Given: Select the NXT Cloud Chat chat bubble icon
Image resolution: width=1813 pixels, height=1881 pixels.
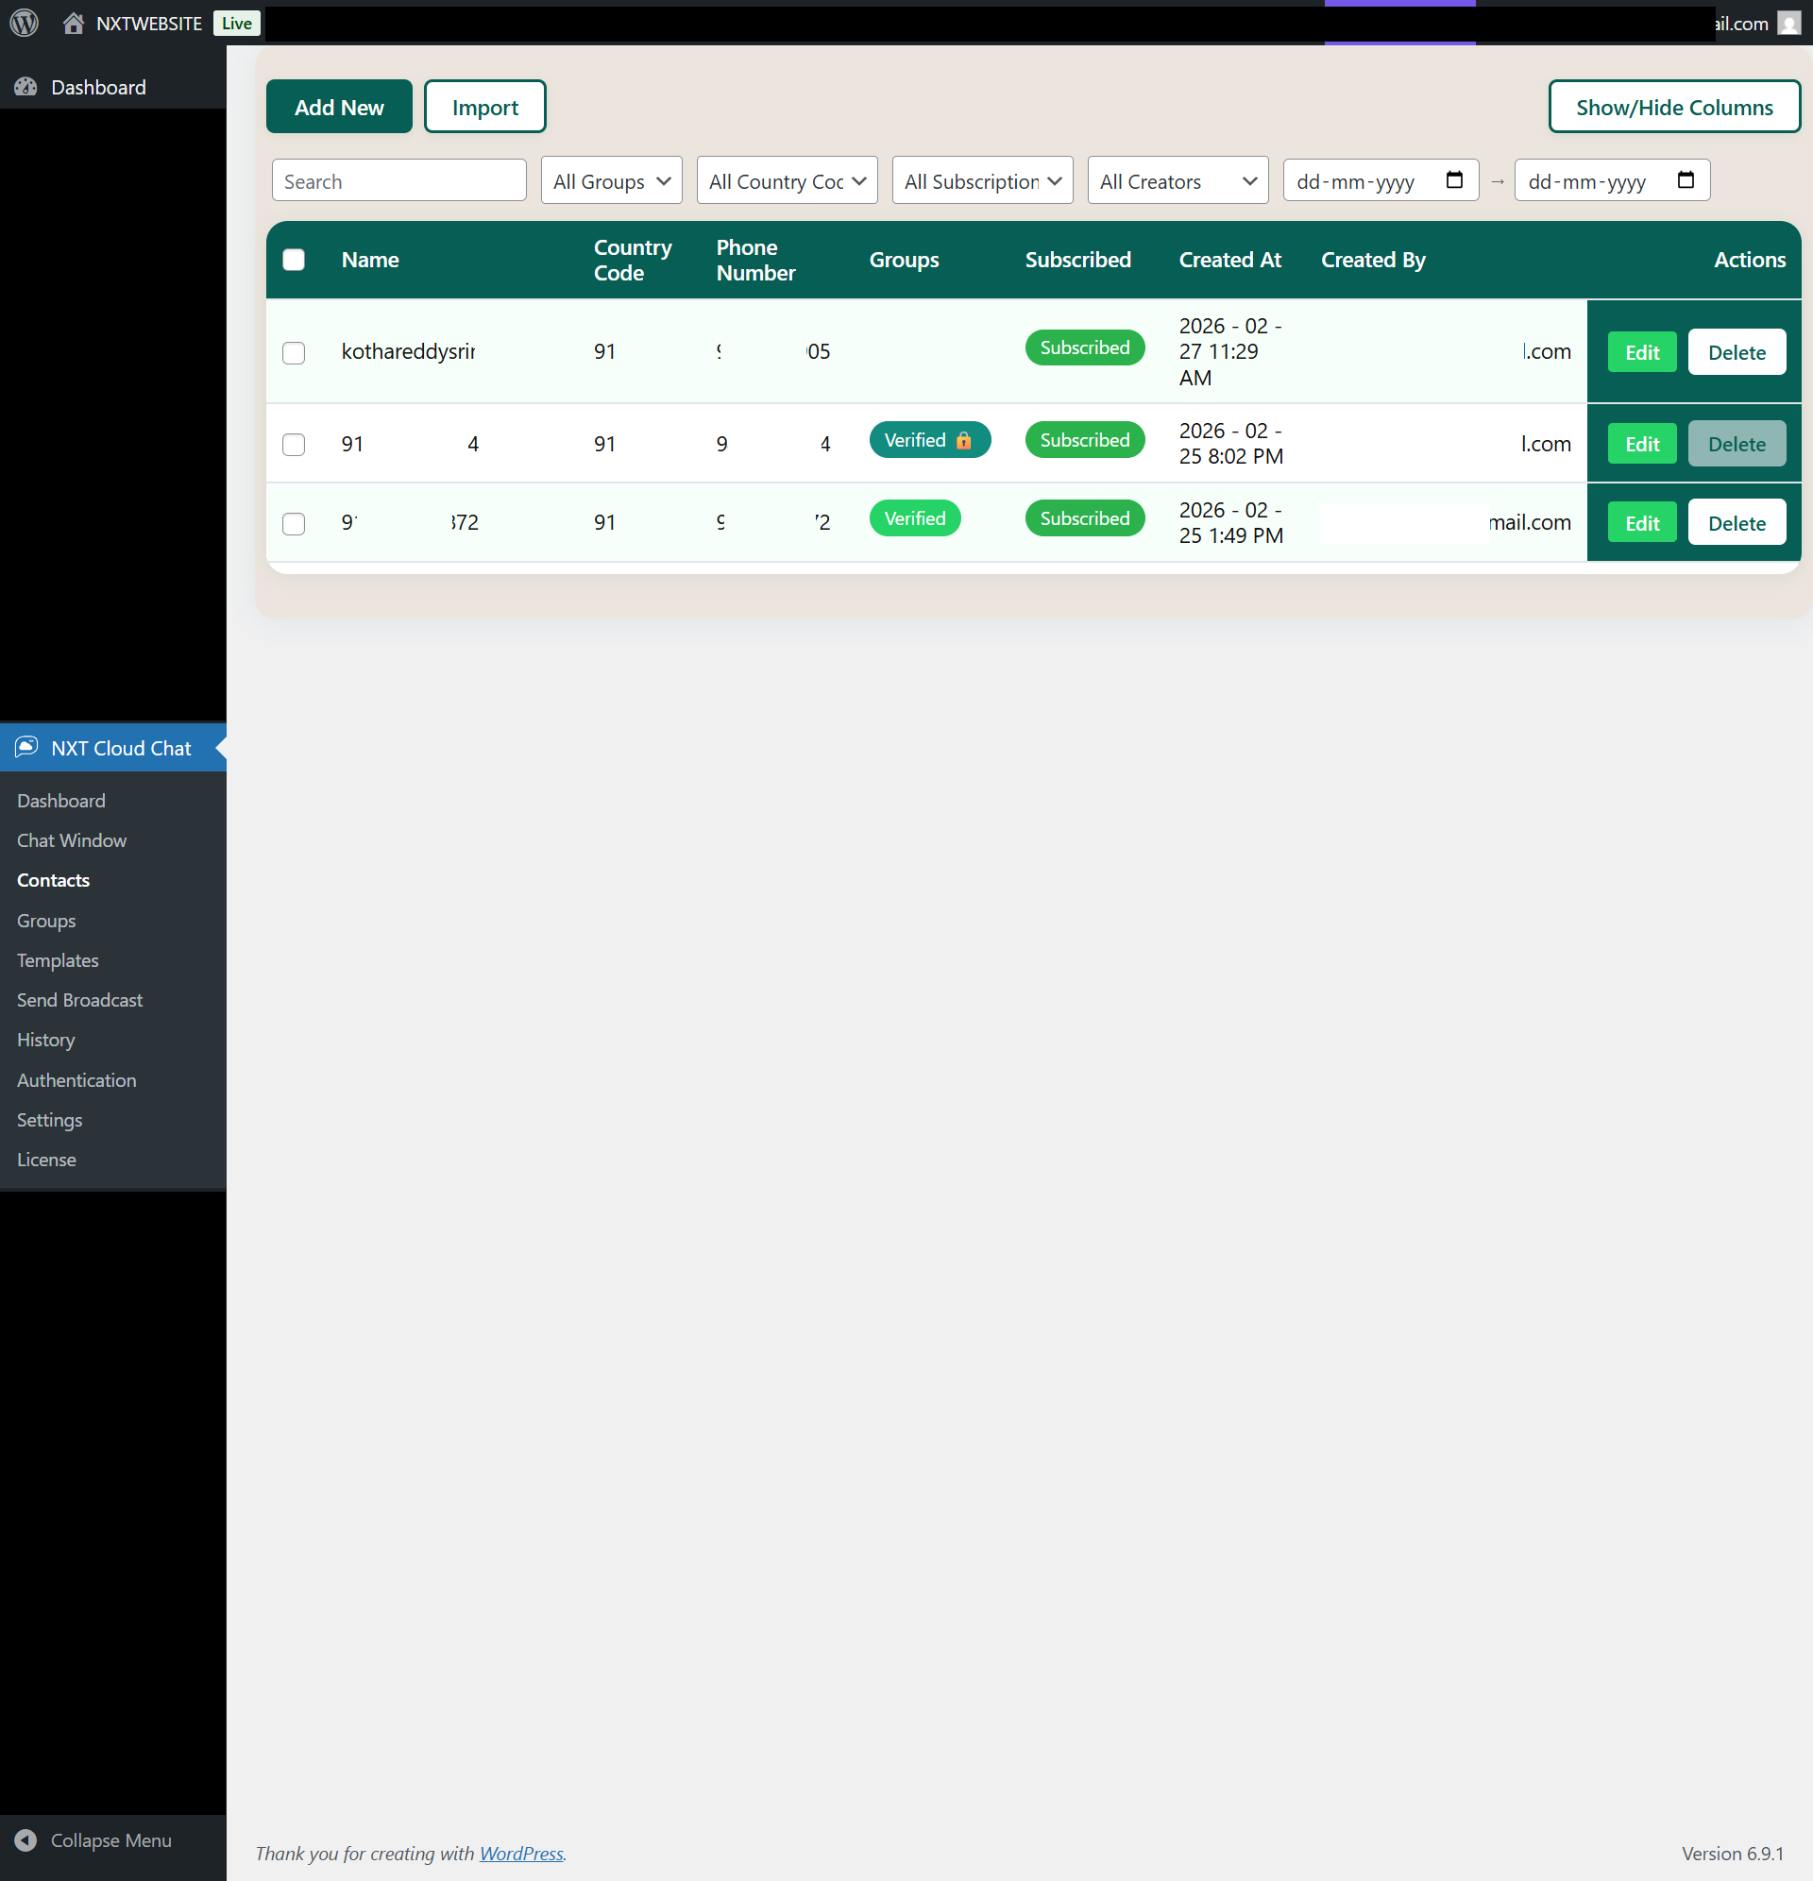Looking at the screenshot, I should point(25,748).
